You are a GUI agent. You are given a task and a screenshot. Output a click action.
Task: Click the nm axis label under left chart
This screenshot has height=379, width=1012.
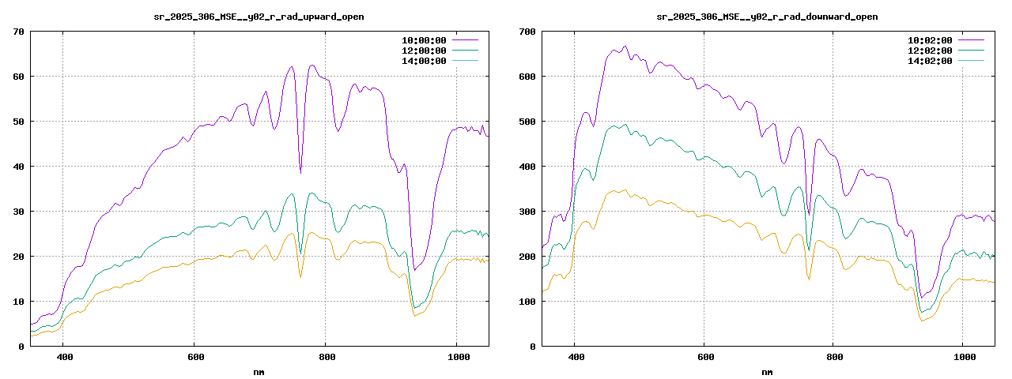(259, 371)
